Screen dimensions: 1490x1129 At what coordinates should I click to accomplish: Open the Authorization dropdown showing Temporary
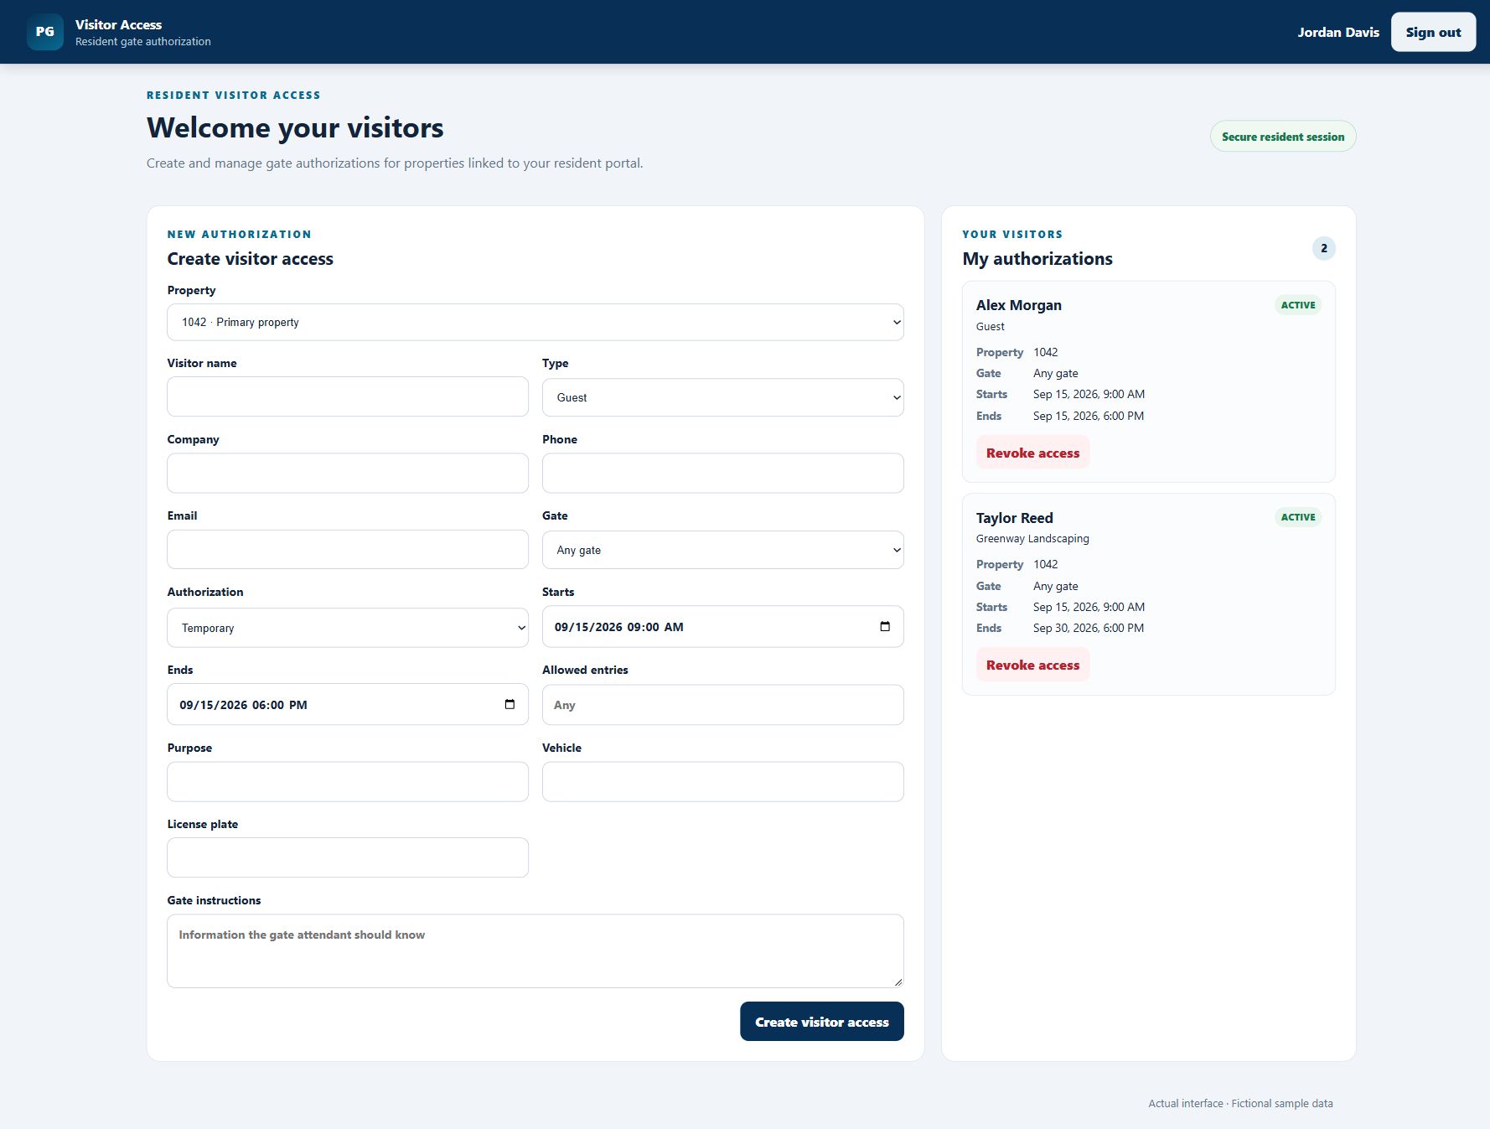point(348,628)
